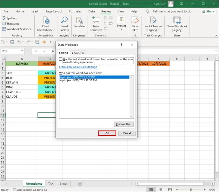Click the Undo arrow
The width and height of the screenshot is (219, 192).
[x=19, y=42]
